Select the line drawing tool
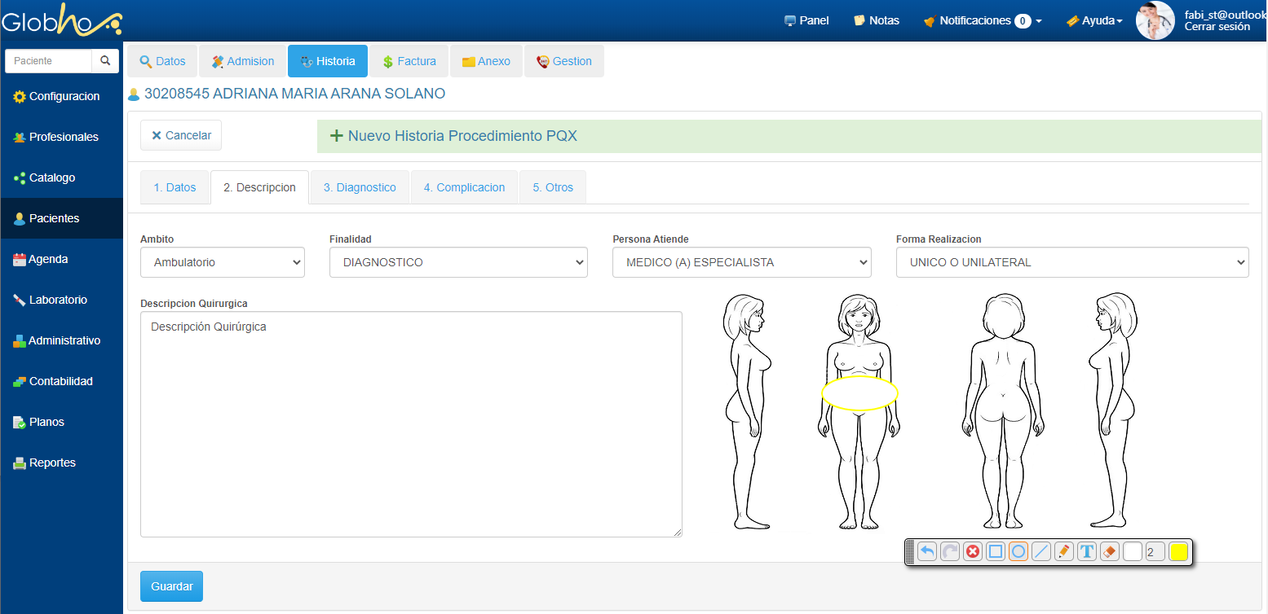This screenshot has height=614, width=1268. 1040,552
